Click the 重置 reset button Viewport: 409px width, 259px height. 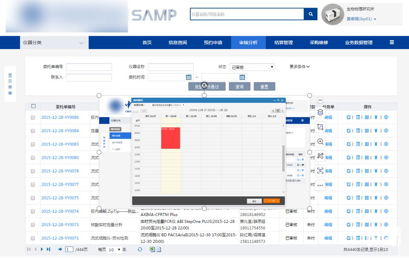click(x=264, y=86)
